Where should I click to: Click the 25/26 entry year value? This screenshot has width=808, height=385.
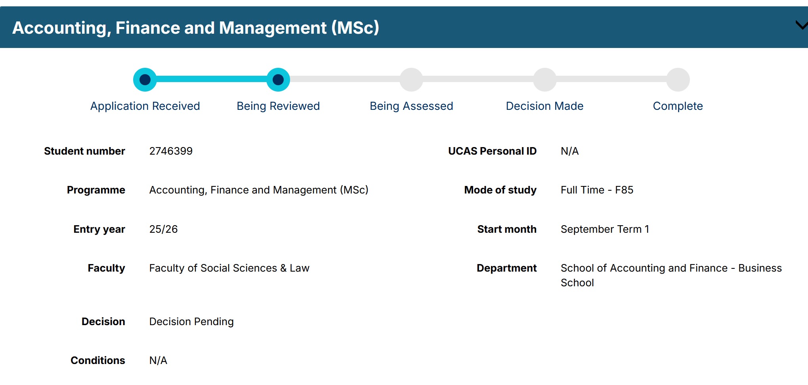pos(163,229)
